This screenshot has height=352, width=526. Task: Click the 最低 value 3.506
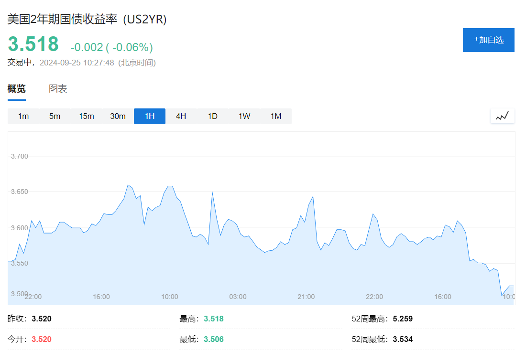coord(214,339)
